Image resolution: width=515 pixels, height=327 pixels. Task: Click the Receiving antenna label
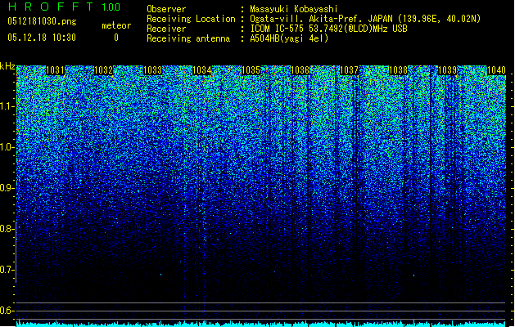point(188,38)
